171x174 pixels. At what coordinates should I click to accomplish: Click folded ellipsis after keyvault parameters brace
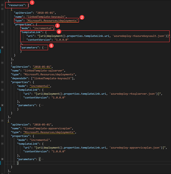(x=45, y=48)
